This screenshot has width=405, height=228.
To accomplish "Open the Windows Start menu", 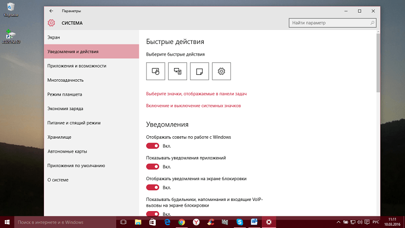I will click(x=7, y=222).
